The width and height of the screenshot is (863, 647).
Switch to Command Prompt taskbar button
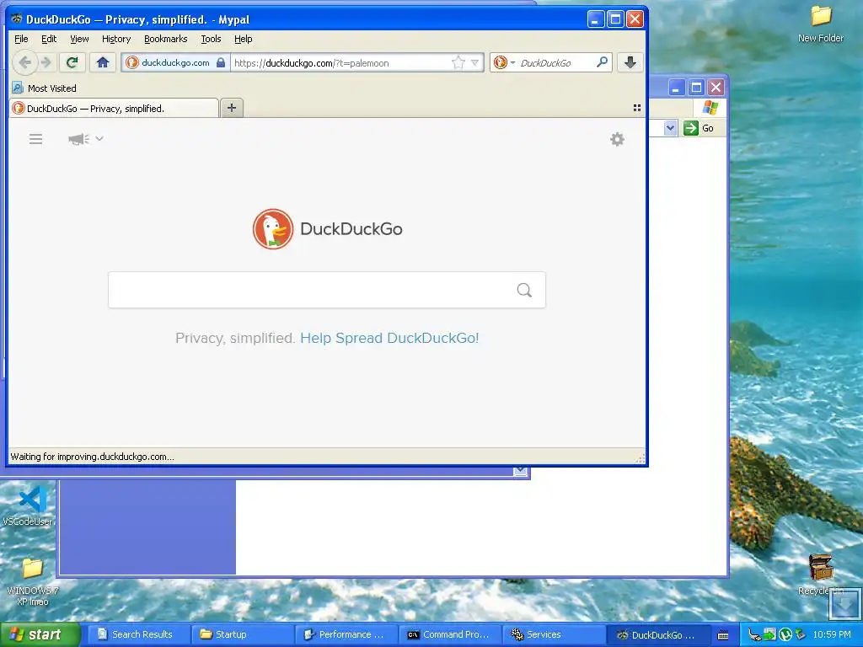449,634
